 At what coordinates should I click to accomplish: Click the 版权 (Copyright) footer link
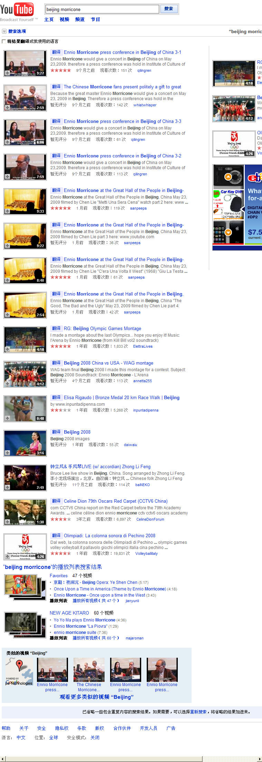pos(99,728)
